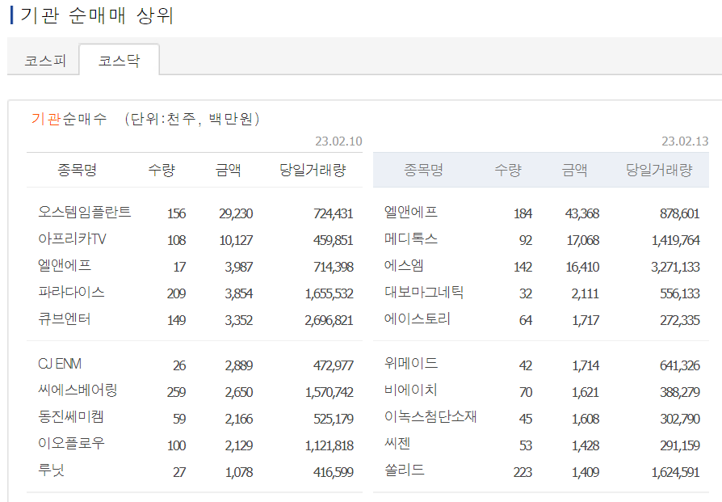The height and width of the screenshot is (502, 722).
Task: Click 오스템임플란트 volume 724,431
Action: pyautogui.click(x=333, y=214)
